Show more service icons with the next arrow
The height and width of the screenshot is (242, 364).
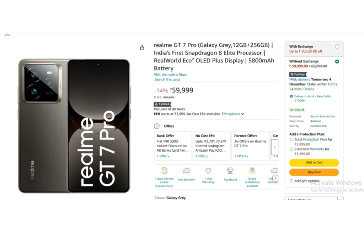click(x=275, y=178)
